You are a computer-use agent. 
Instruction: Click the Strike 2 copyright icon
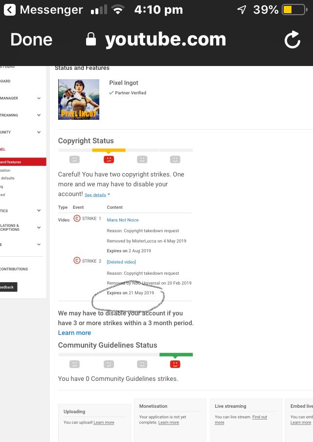coord(77,261)
